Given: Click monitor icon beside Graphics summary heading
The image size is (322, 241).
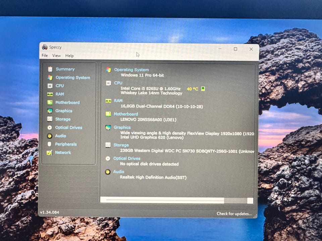Looking at the screenshot, I should tap(108, 128).
